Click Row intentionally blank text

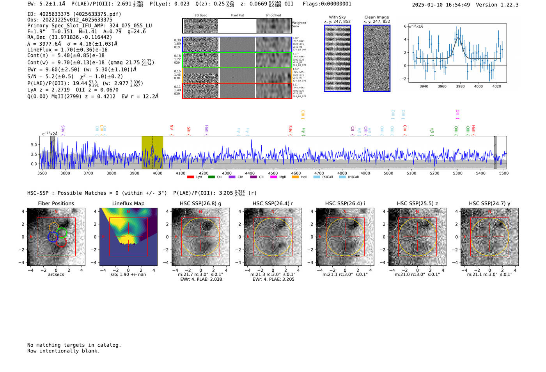coord(64,351)
